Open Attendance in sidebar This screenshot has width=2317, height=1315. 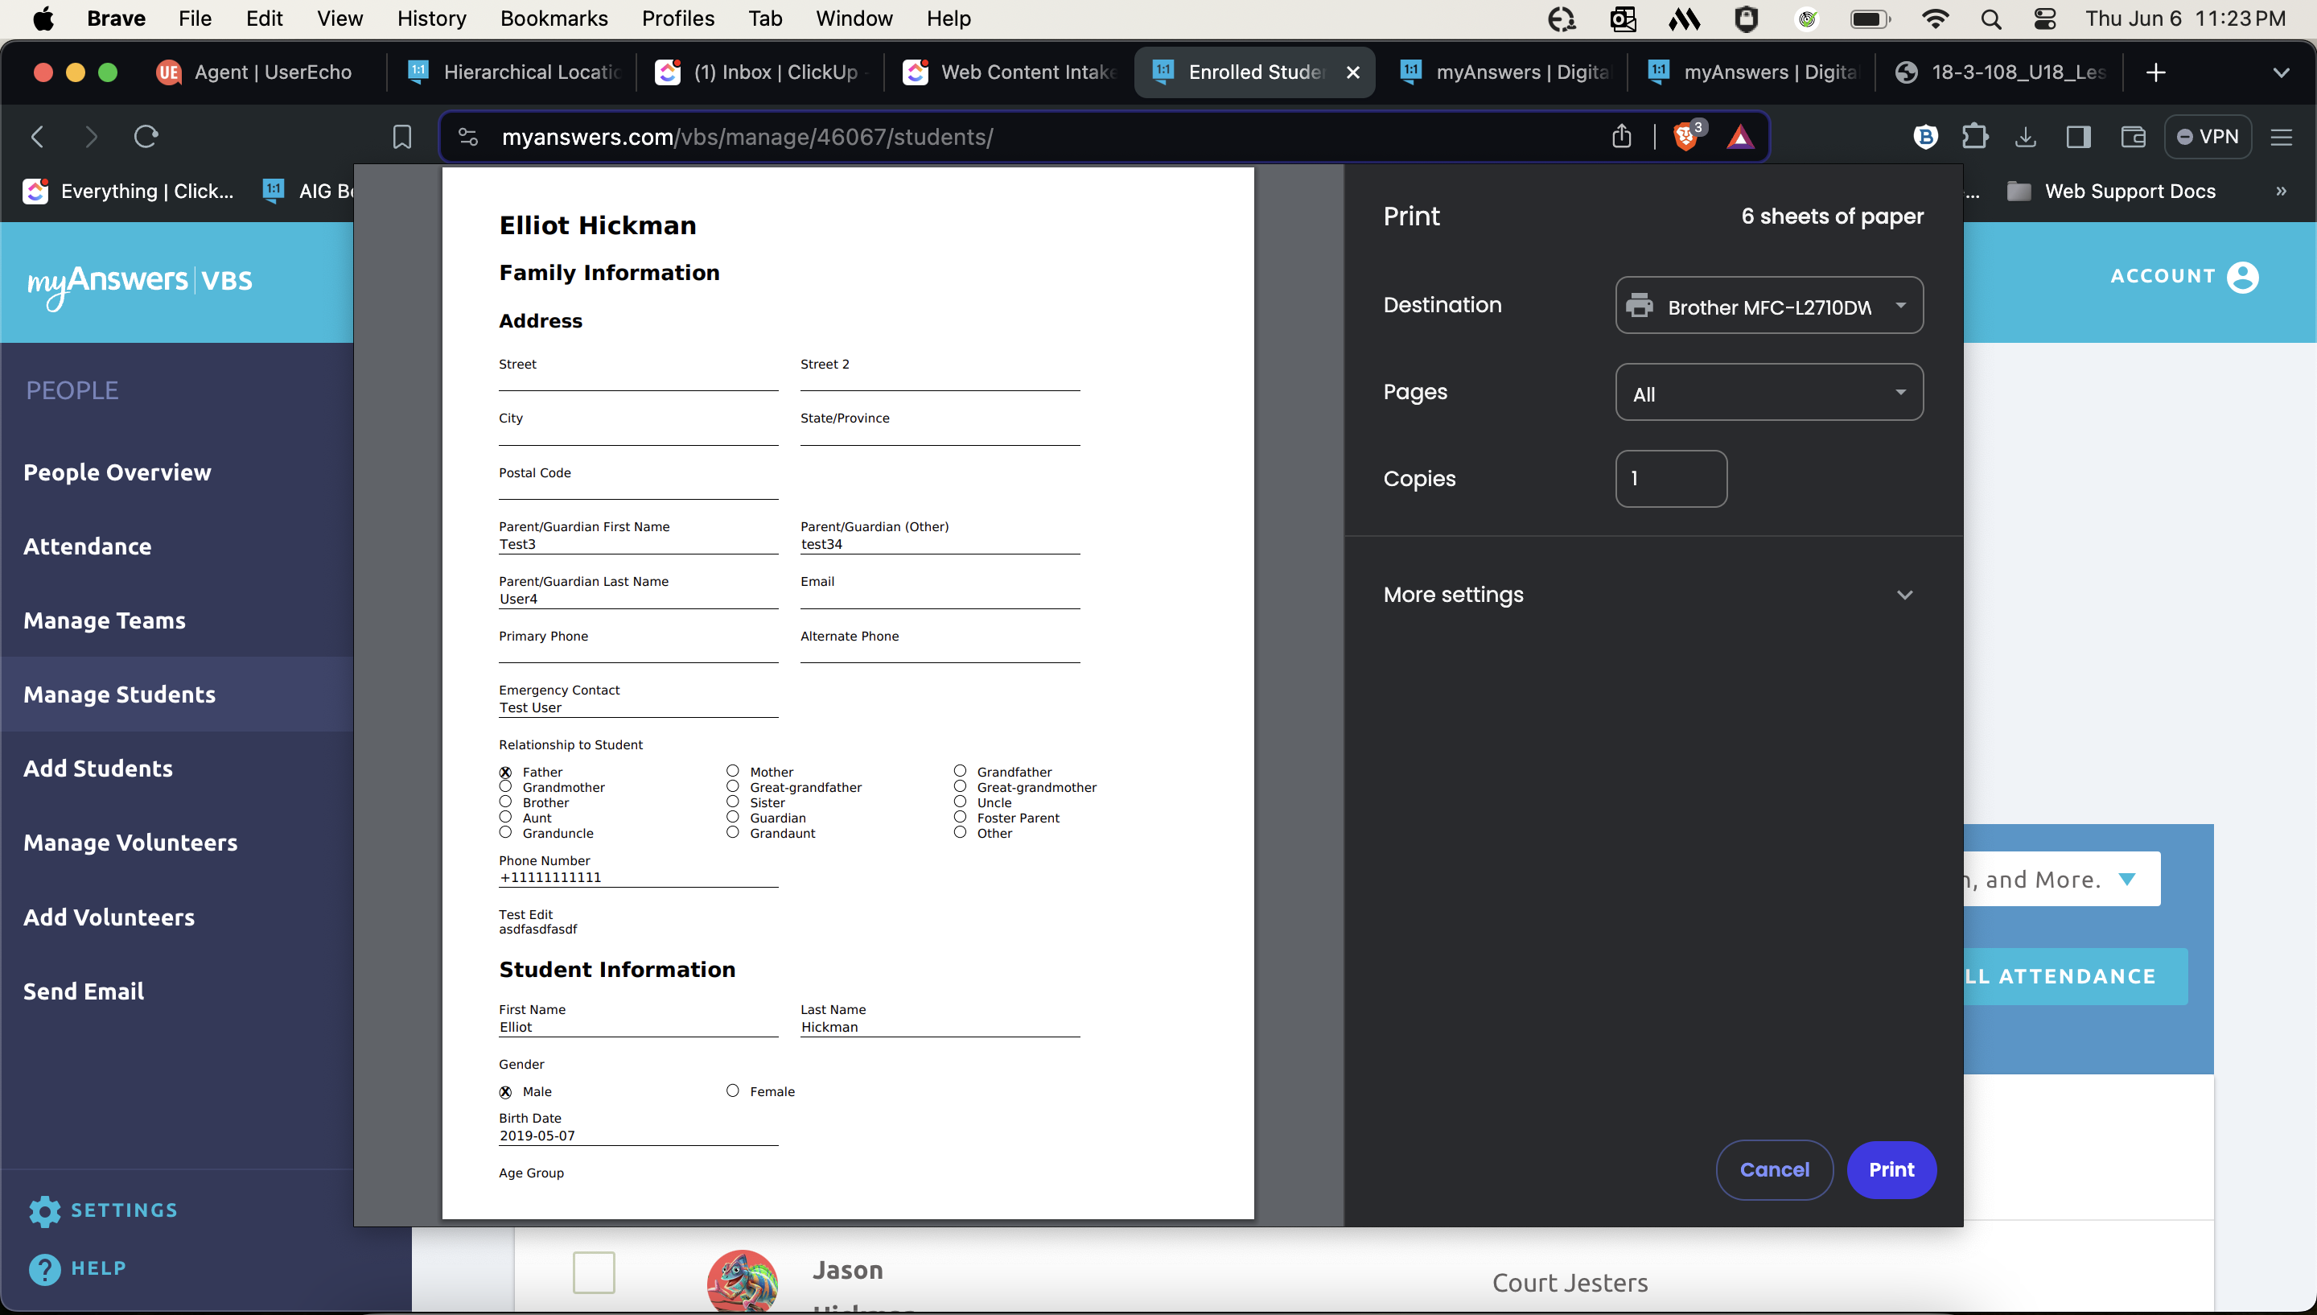coord(88,546)
